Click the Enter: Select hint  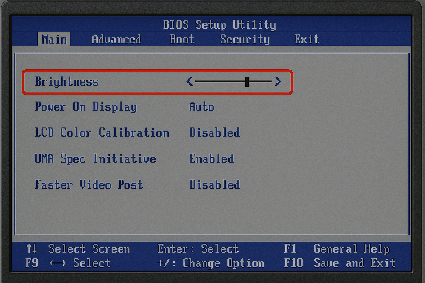pyautogui.click(x=198, y=249)
